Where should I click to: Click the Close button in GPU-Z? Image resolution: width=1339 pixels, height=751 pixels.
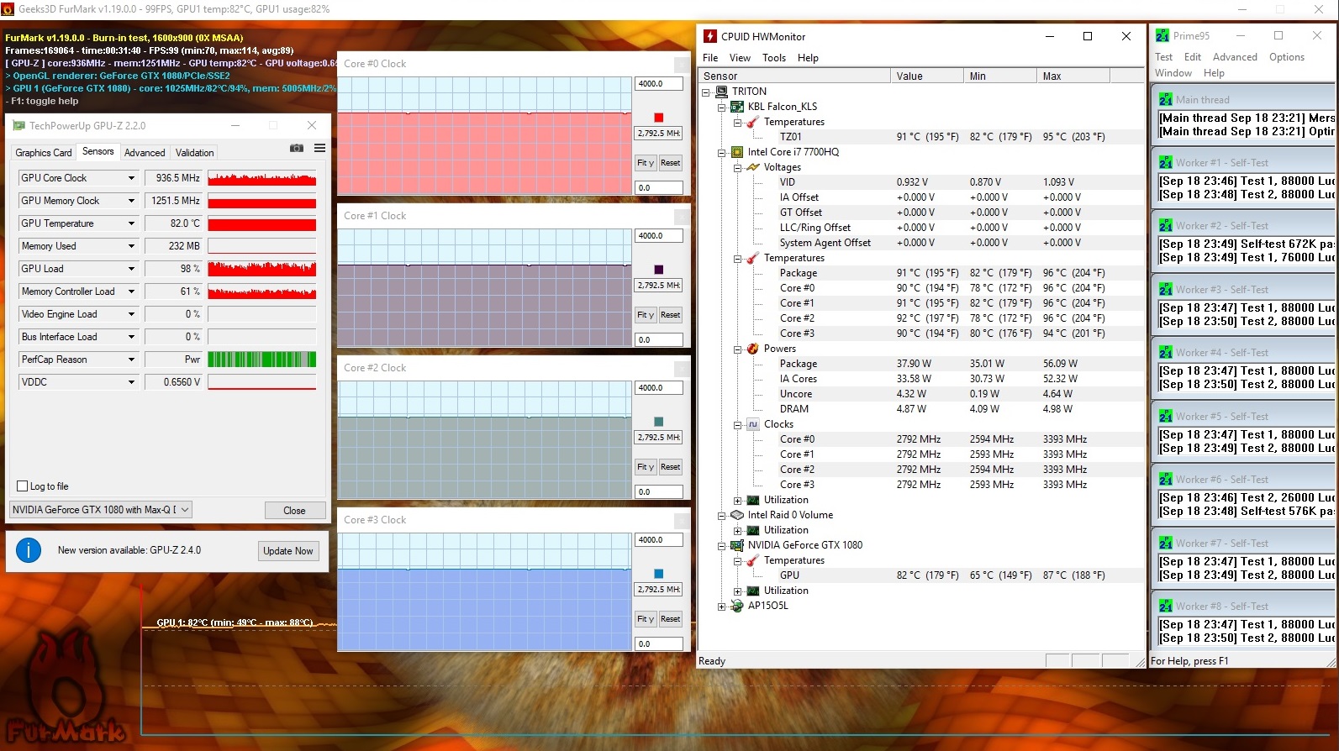coord(294,511)
